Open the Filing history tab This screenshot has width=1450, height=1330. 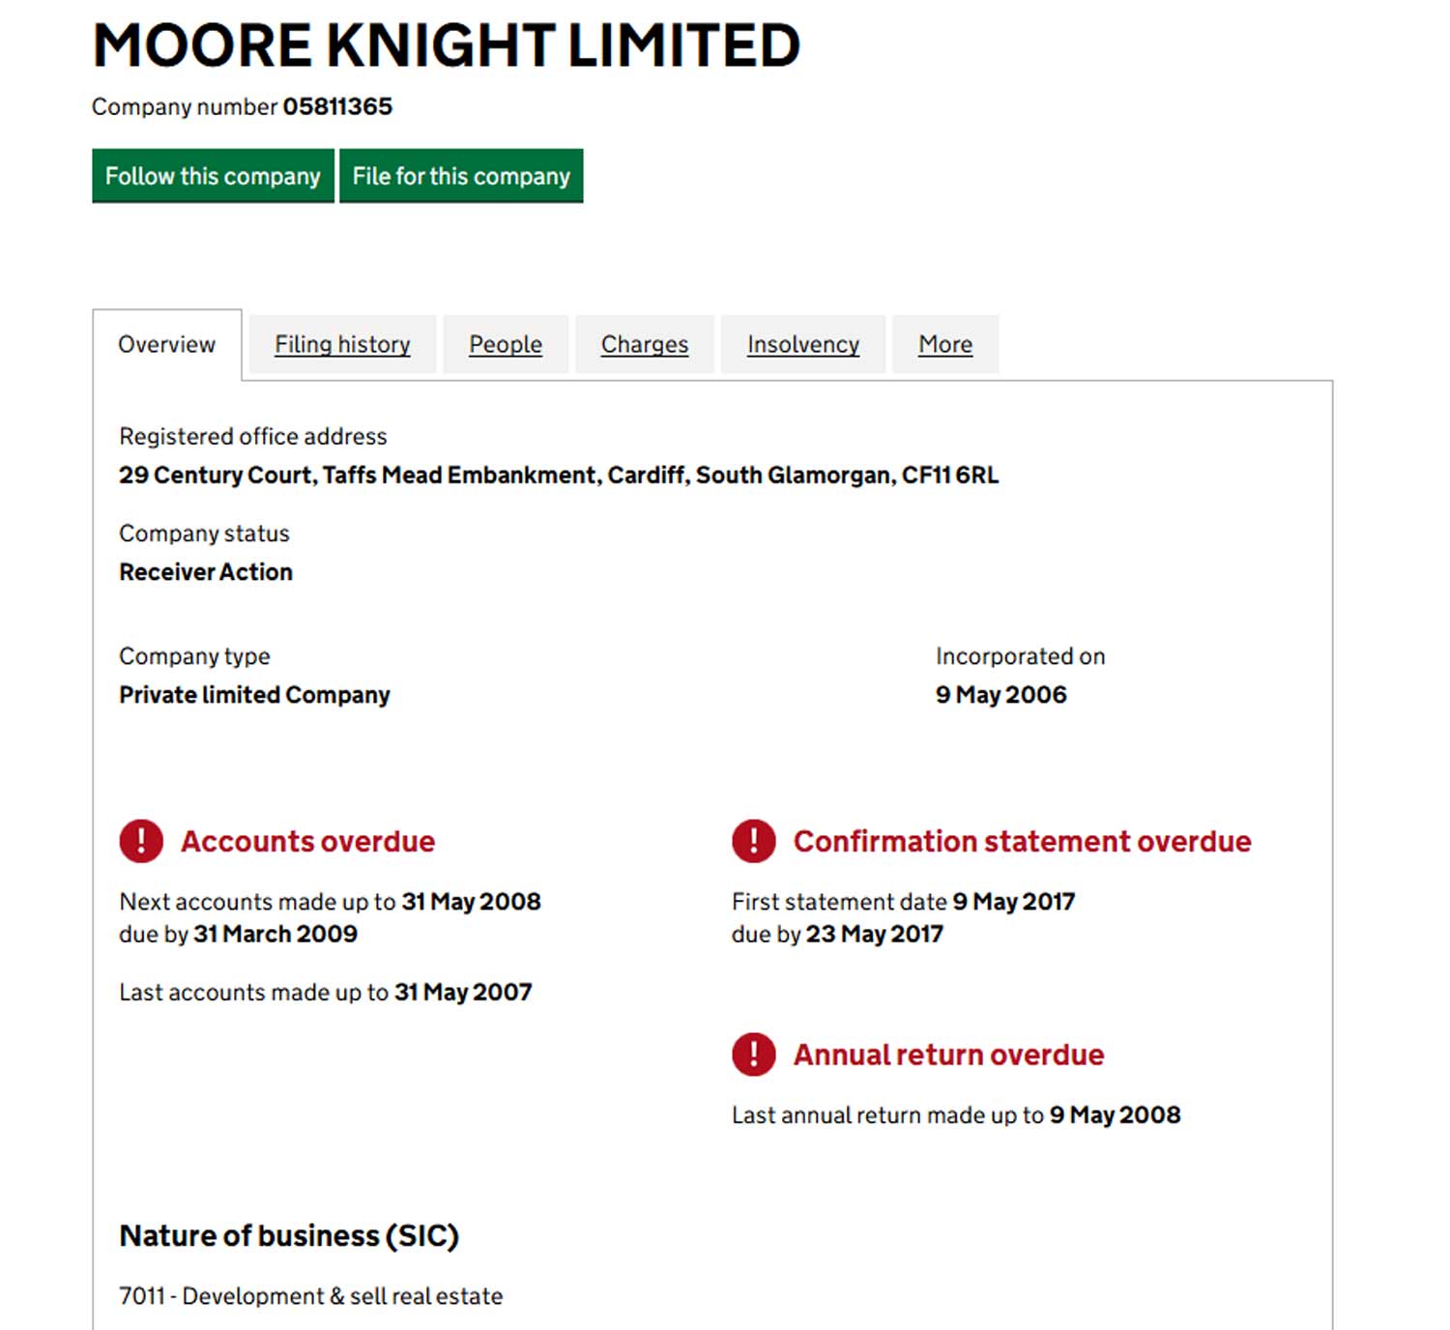click(x=342, y=344)
